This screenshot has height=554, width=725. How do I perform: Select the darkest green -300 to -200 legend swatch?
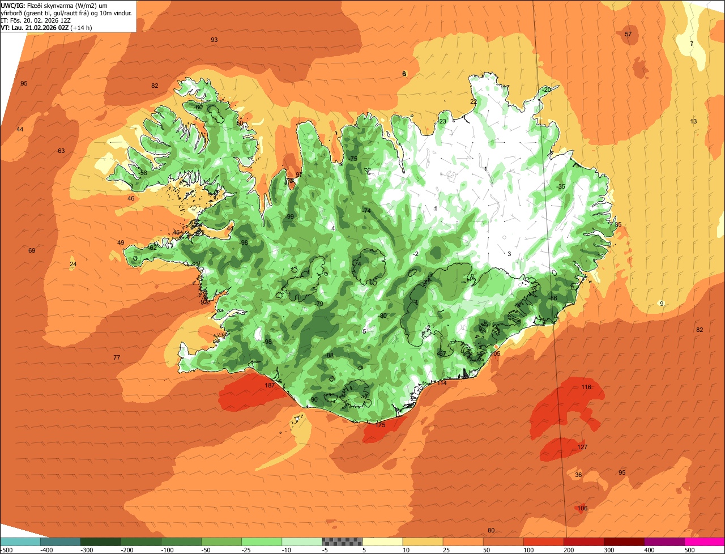pos(100,542)
